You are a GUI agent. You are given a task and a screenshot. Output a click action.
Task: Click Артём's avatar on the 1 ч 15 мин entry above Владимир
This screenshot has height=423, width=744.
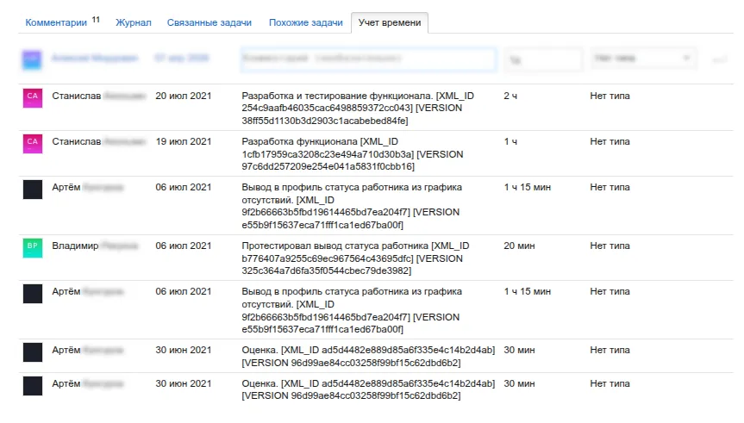(32, 190)
